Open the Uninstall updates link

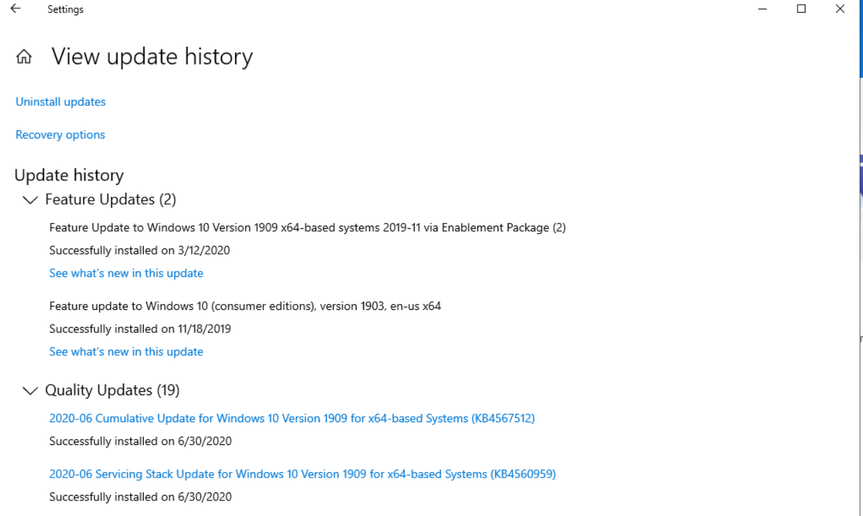click(x=61, y=102)
